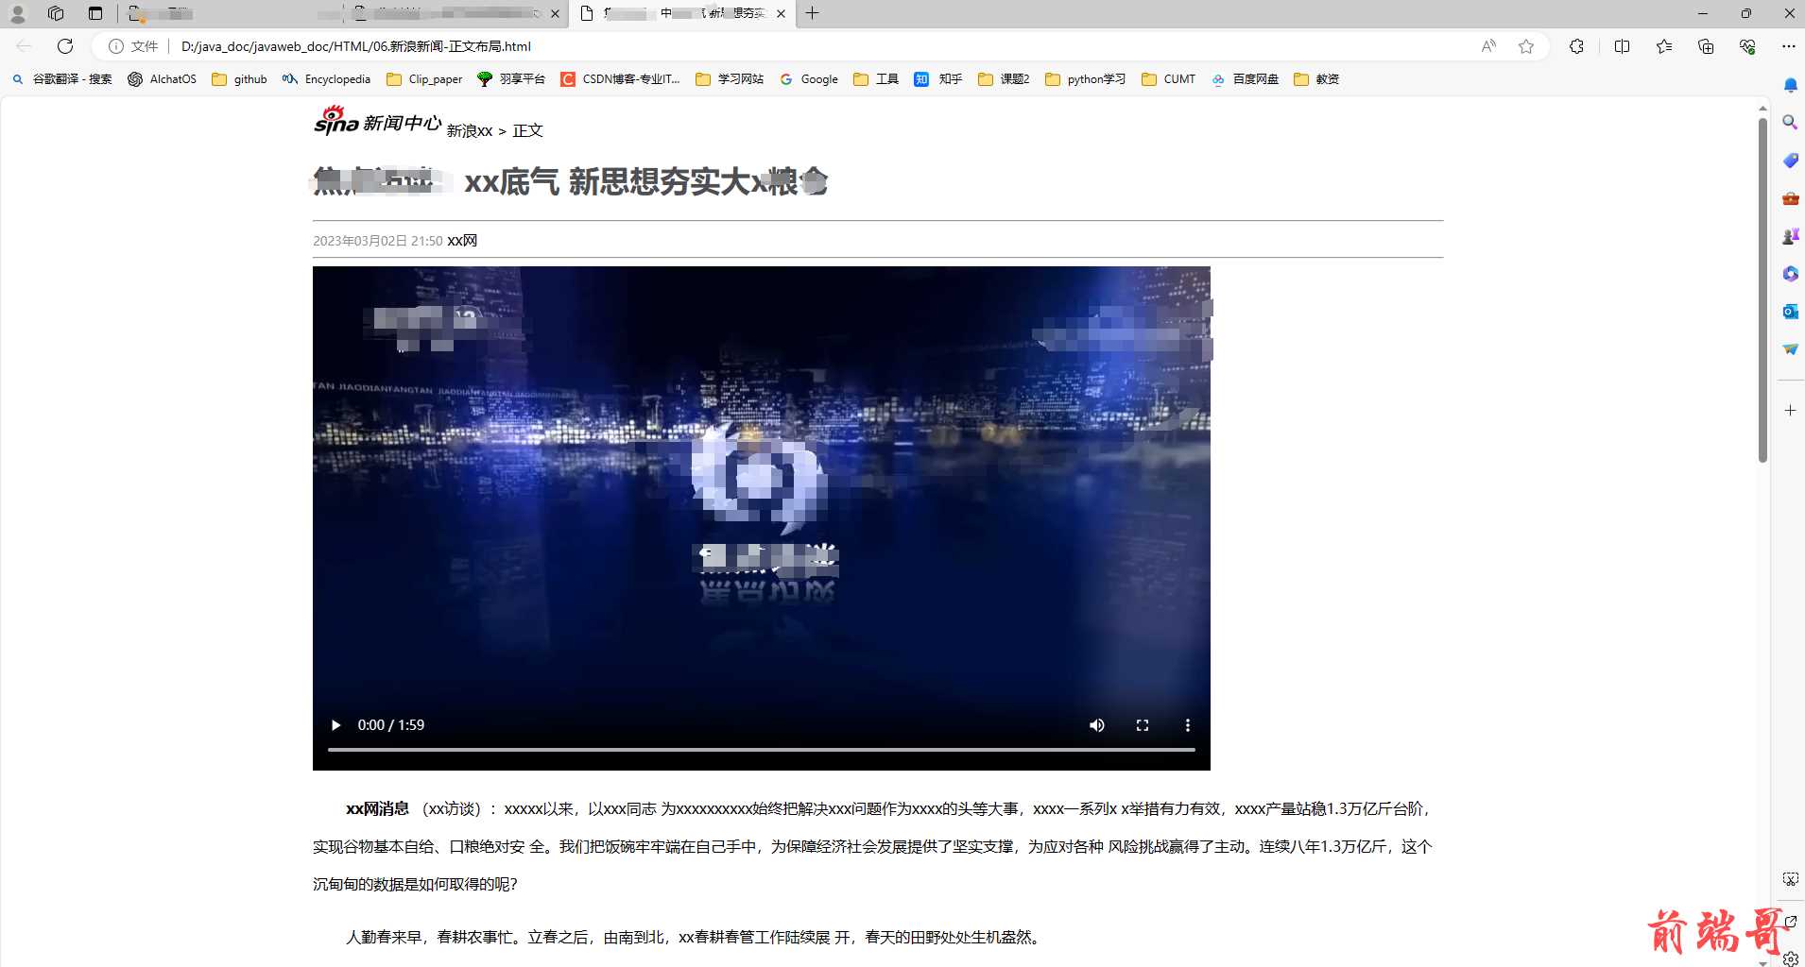Screen dimensions: 1805x967
Task: Click the video progress bar
Action: point(762,750)
